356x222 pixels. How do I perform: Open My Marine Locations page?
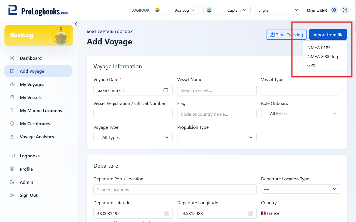point(38,110)
